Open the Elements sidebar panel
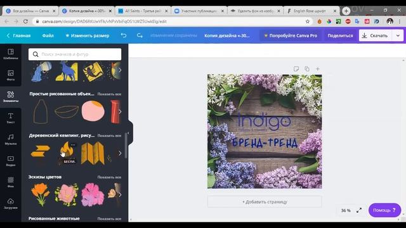This screenshot has height=228, width=406. pos(11,96)
